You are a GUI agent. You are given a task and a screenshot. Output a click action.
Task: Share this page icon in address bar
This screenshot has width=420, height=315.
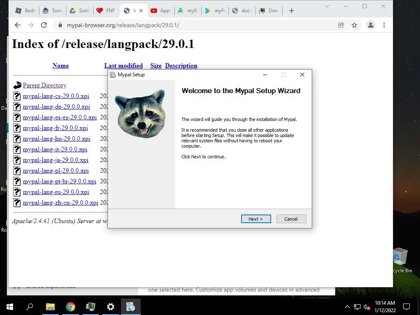[341, 25]
